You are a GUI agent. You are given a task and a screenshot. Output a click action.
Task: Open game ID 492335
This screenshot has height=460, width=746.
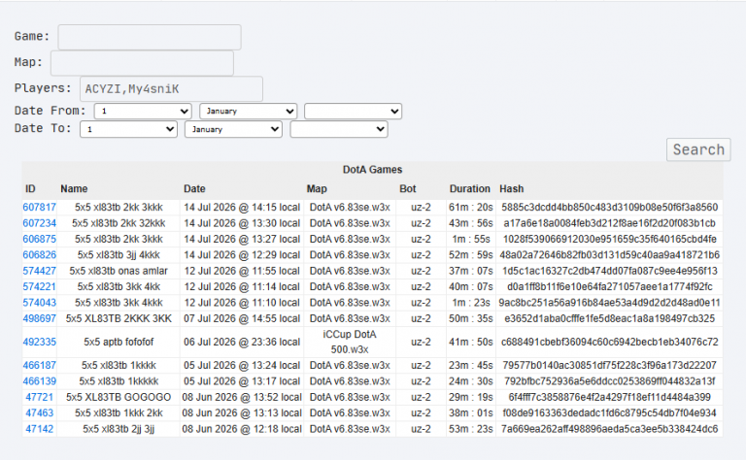coord(40,342)
